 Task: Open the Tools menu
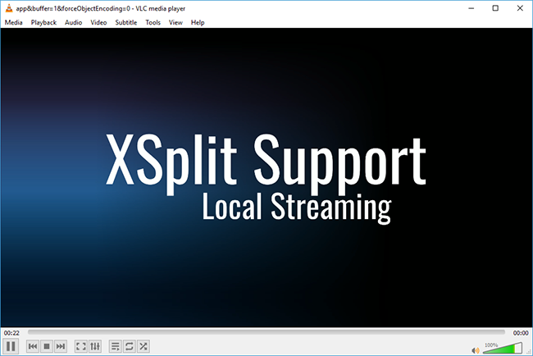(153, 22)
